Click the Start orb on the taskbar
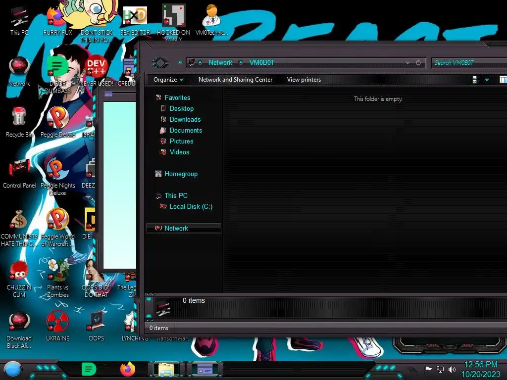 tap(13, 369)
